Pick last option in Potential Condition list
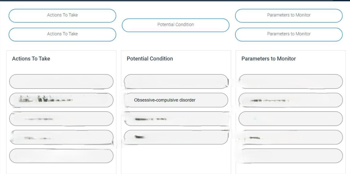The height and width of the screenshot is (174, 350). (176, 137)
